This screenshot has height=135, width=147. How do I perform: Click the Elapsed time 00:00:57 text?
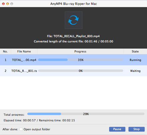[20, 120]
